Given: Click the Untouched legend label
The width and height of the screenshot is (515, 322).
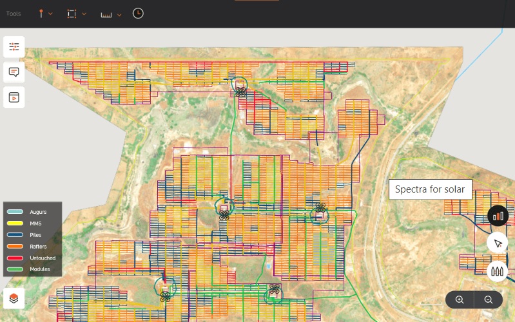Looking at the screenshot, I should pos(43,258).
